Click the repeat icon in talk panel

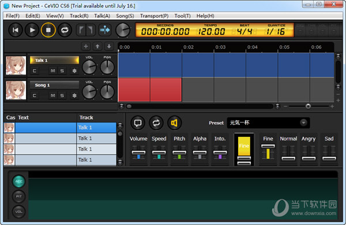(x=156, y=123)
